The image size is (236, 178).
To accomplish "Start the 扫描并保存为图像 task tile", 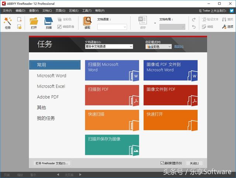I will tap(112, 145).
